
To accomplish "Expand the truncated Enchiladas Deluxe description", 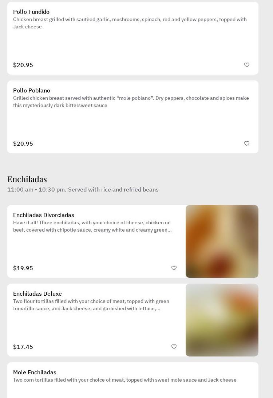I will pyautogui.click(x=91, y=305).
